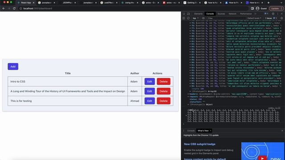Delete the Long and Winding Tour row
The height and width of the screenshot is (160, 285).
(x=163, y=91)
